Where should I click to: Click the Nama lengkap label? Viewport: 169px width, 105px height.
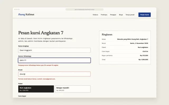pyautogui.click(x=24, y=46)
